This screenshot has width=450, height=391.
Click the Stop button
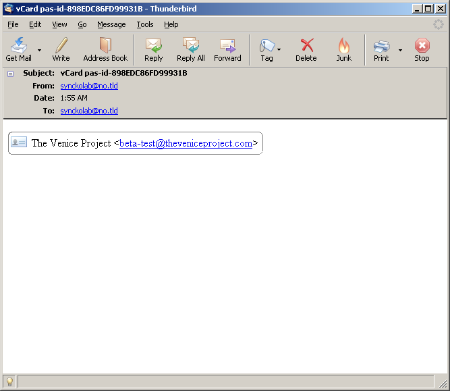point(422,49)
